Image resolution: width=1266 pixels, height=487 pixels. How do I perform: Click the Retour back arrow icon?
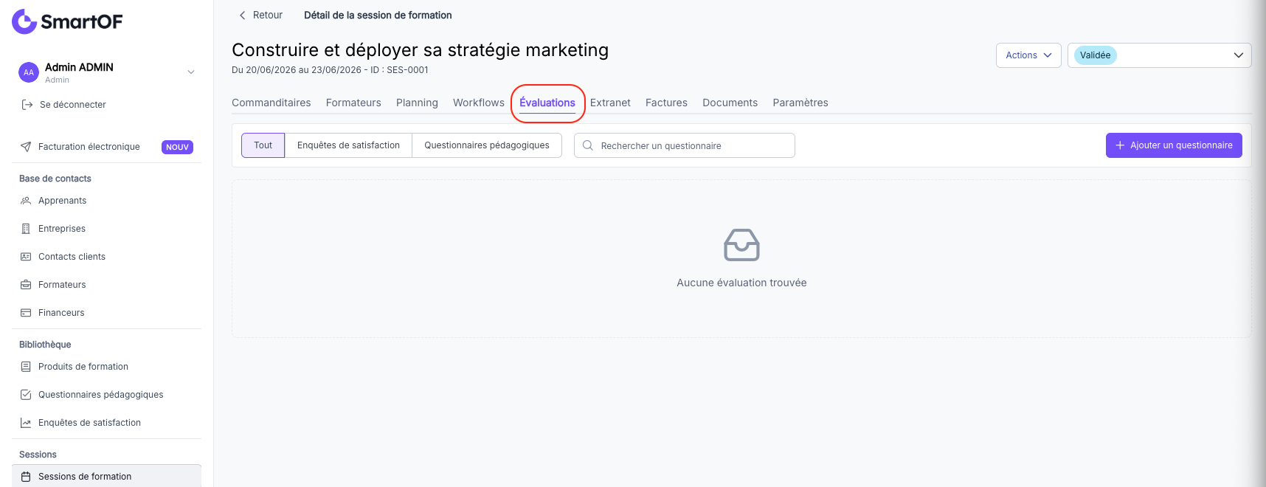point(242,15)
